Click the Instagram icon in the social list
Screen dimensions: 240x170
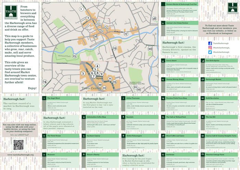[210, 48]
